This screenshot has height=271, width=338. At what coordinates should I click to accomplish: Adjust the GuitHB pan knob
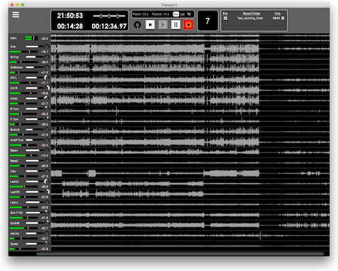tap(46, 223)
